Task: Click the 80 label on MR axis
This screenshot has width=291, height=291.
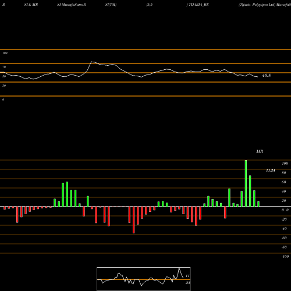Action: [x=284, y=173]
